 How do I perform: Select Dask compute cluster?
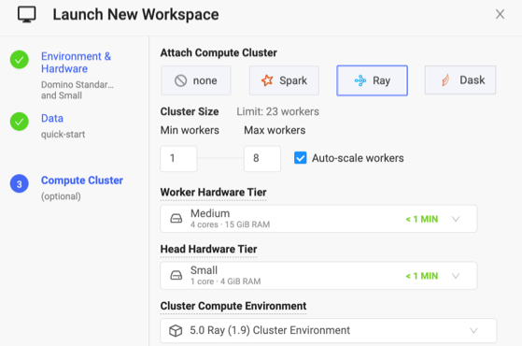460,80
